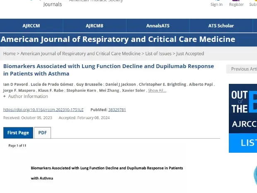Click the Sign In link
The width and height of the screenshot is (257, 193).
coord(216,4)
